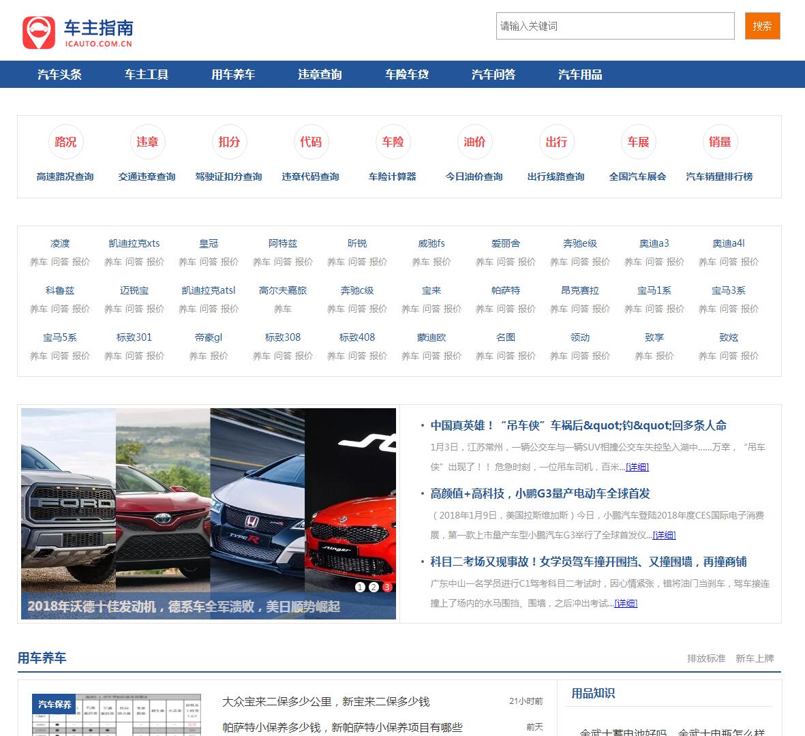This screenshot has width=805, height=736.
Task: Go to 车主工具 in navigation bar
Action: click(x=147, y=74)
